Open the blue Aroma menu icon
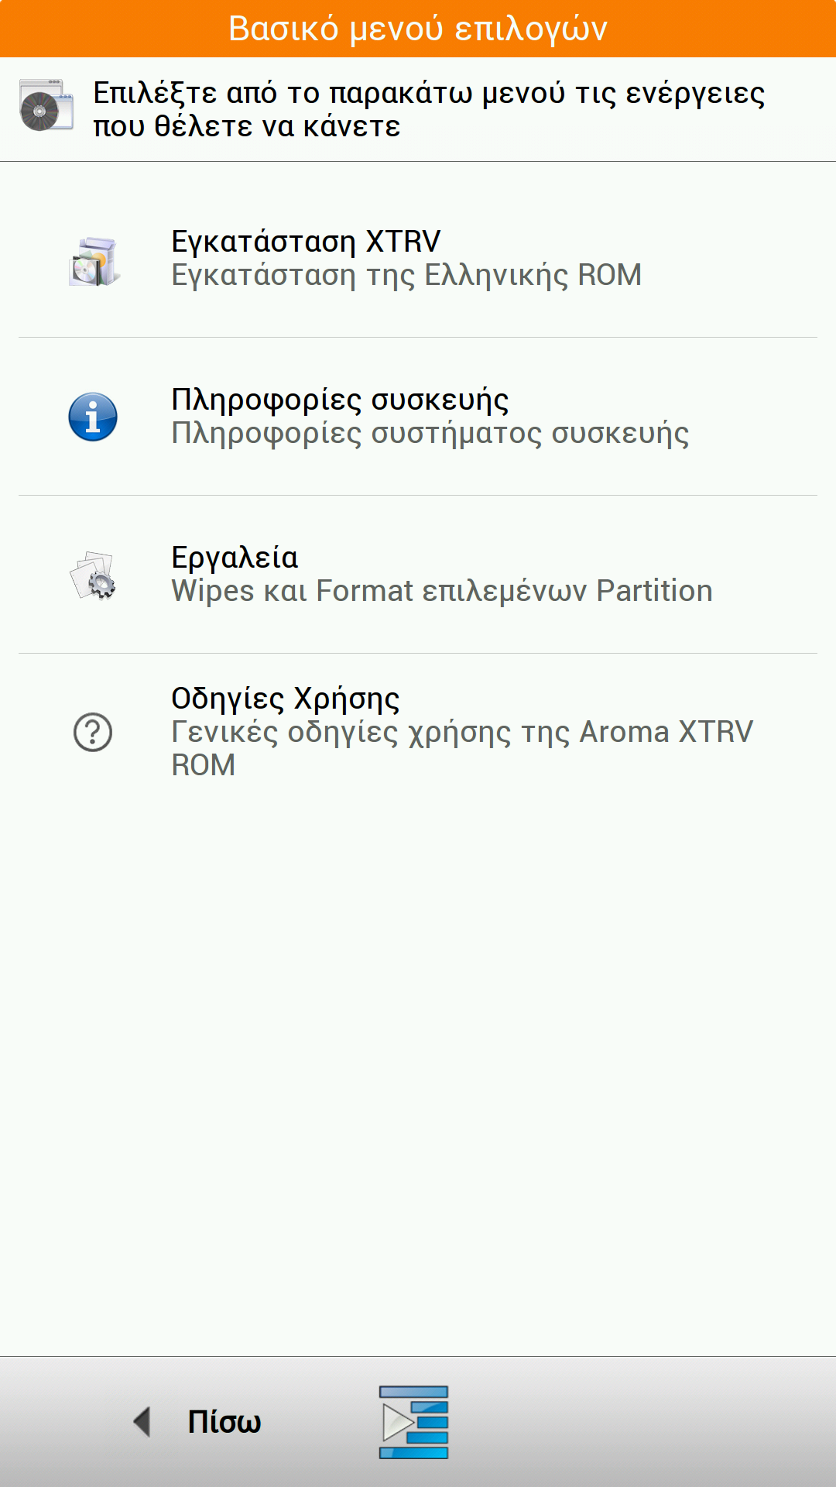 pyautogui.click(x=413, y=1422)
